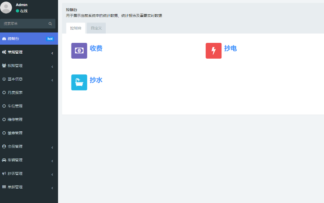The height and width of the screenshot is (203, 324).
Task: Click the blue 抄水 bathtub icon
Action: point(79,83)
